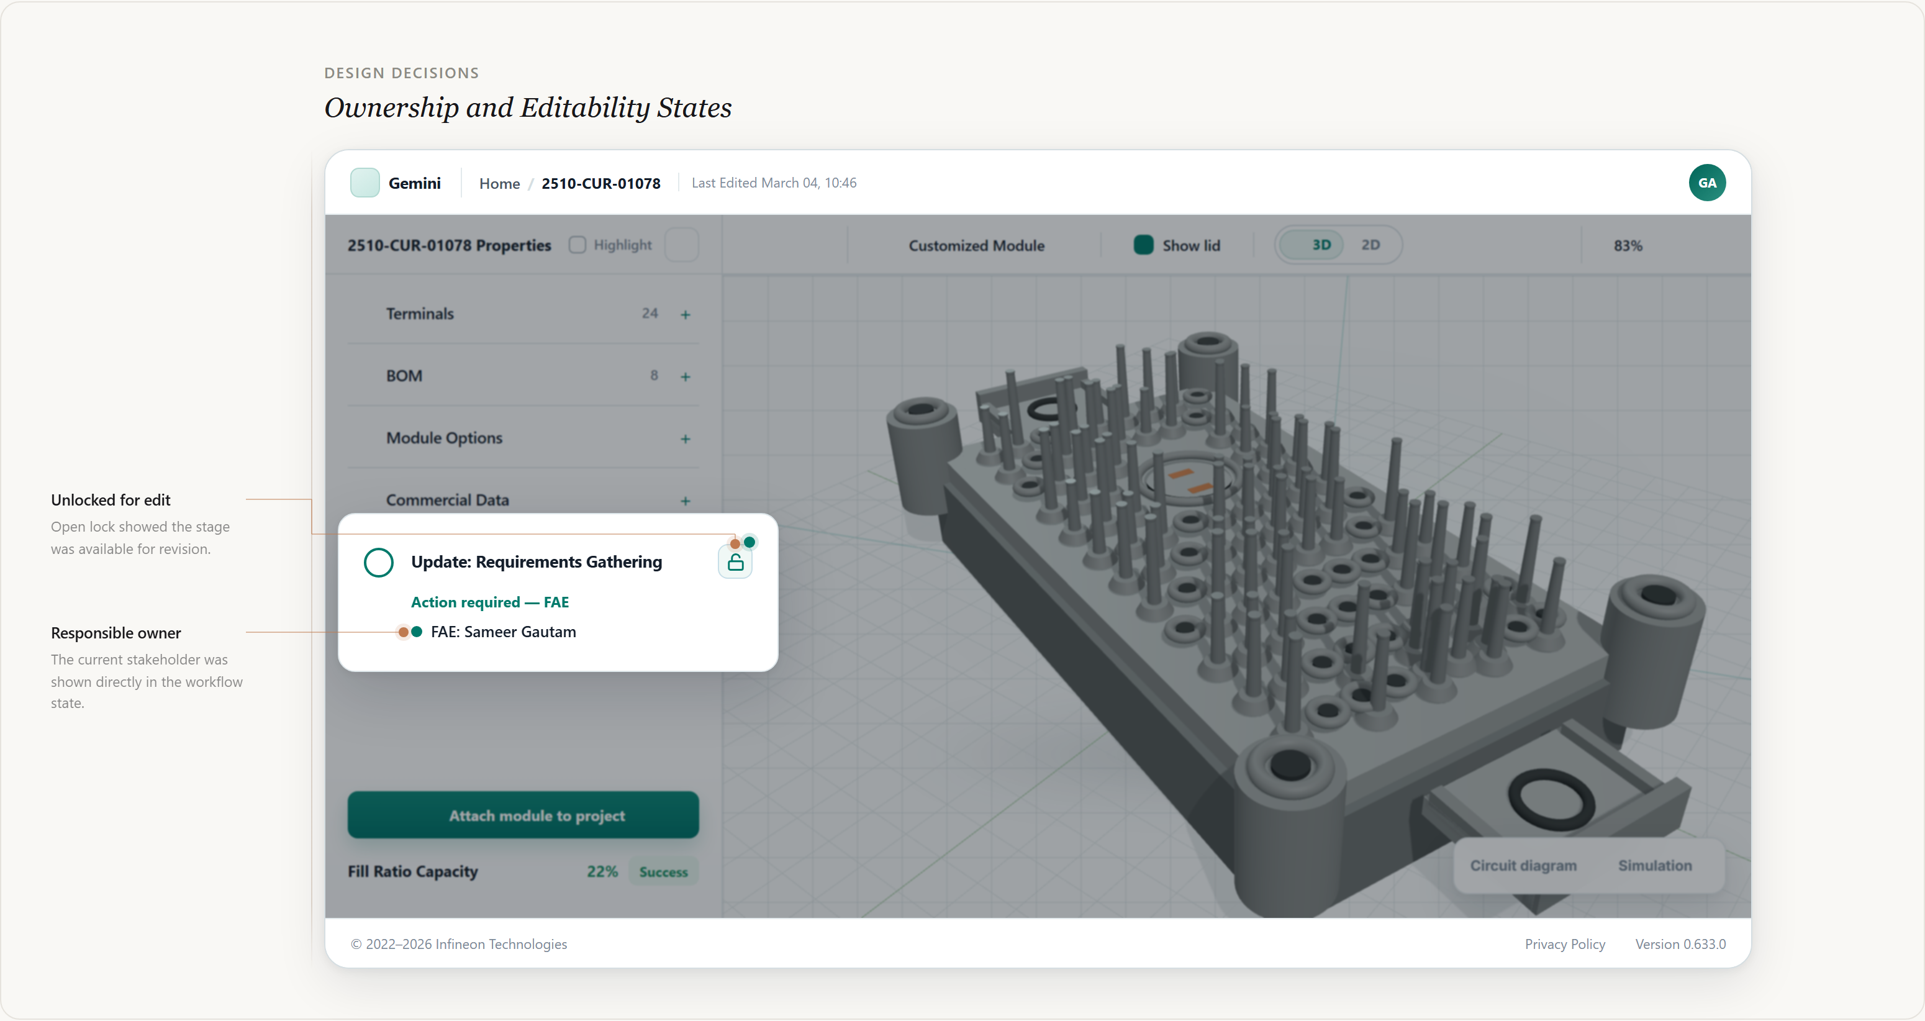This screenshot has width=1925, height=1021.
Task: Switch the view to 2D
Action: (1370, 245)
